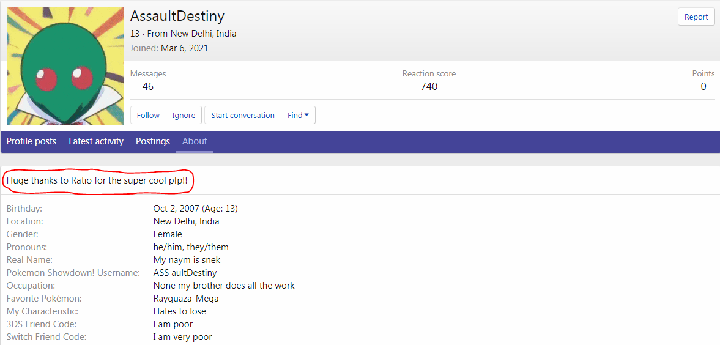The height and width of the screenshot is (345, 720).
Task: Click the AssaultDestiny profile avatar image
Action: [65, 66]
